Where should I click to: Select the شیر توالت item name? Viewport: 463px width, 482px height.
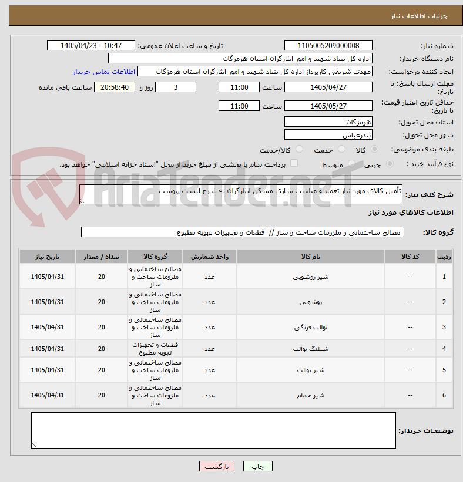click(x=311, y=370)
